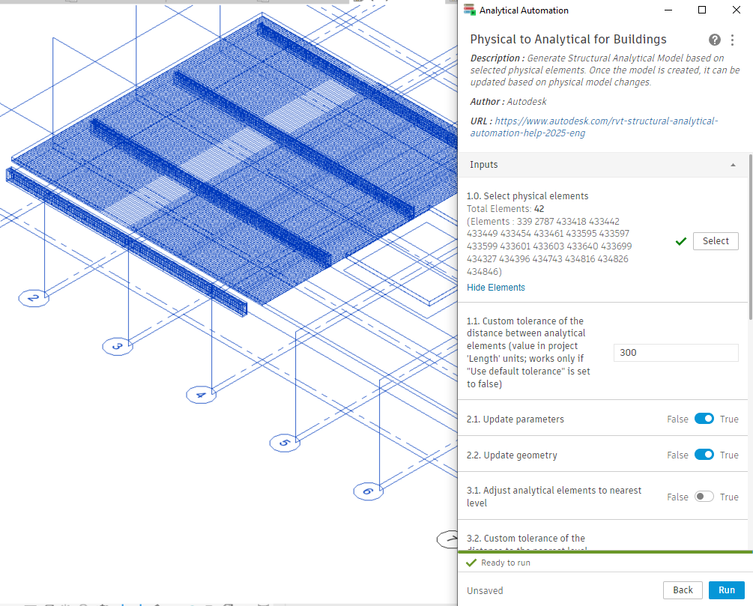Enable Adjust analytical elements to nearest level

704,497
